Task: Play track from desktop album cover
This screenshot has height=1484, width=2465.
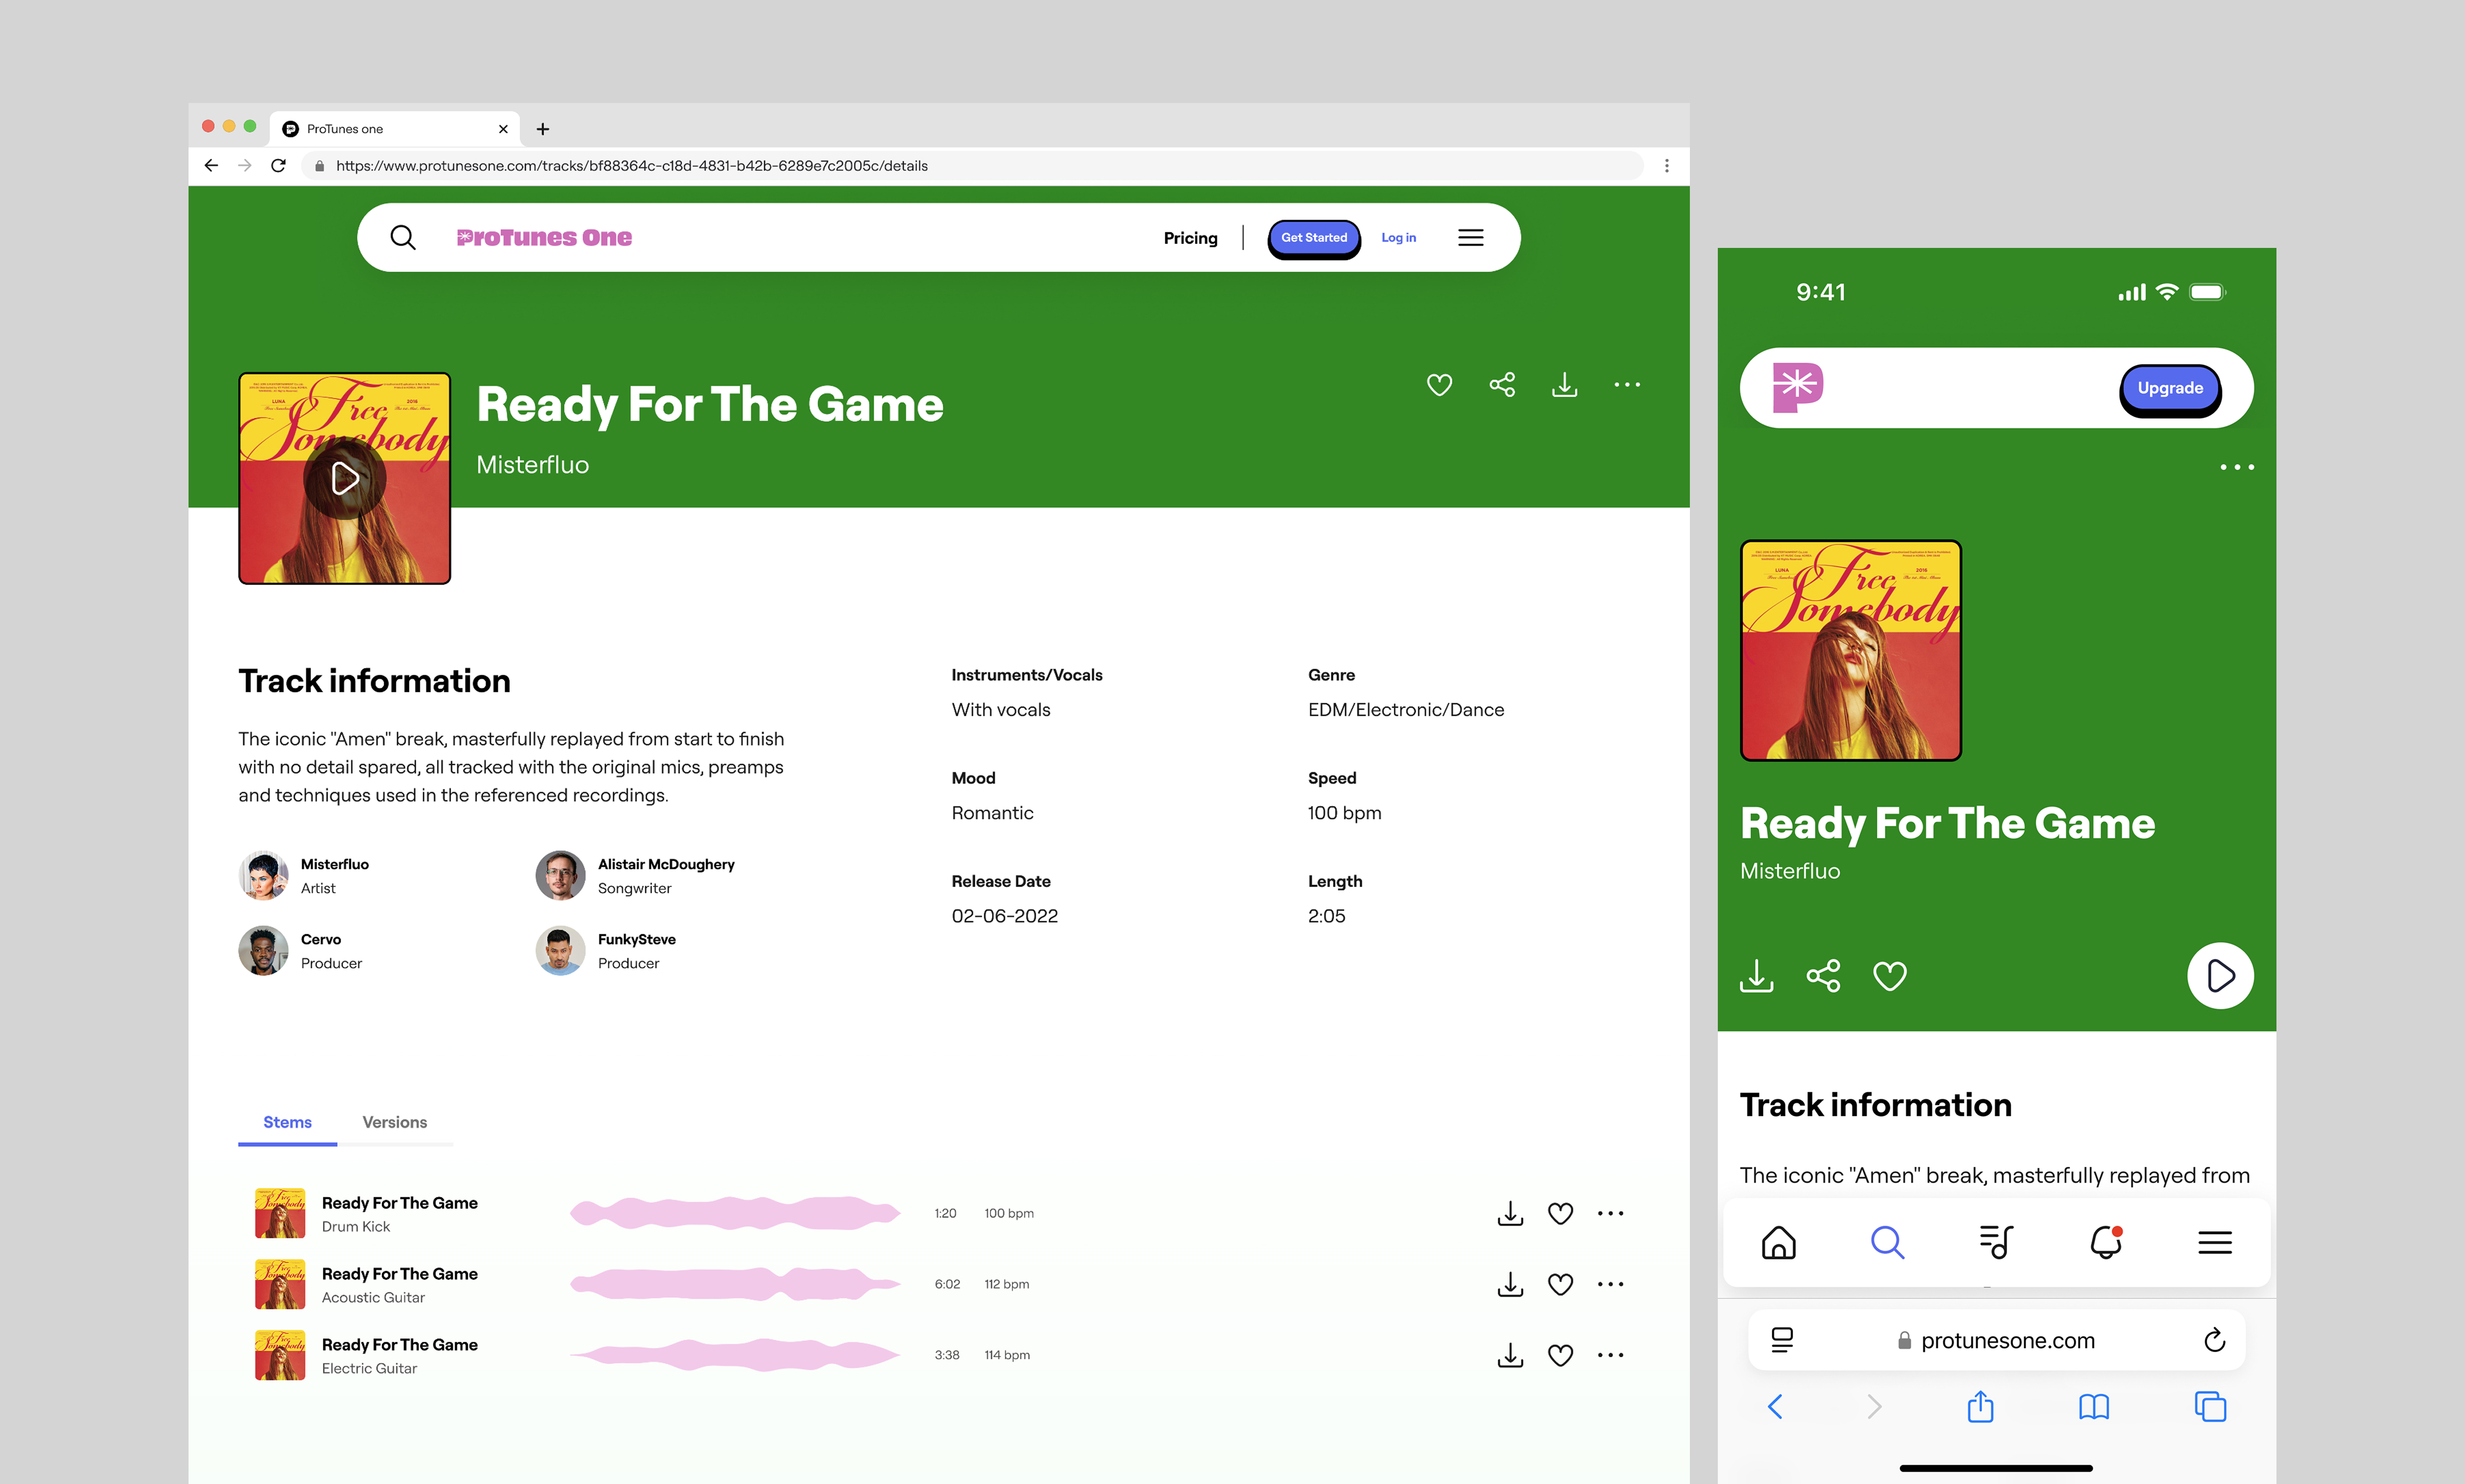Action: (345, 478)
